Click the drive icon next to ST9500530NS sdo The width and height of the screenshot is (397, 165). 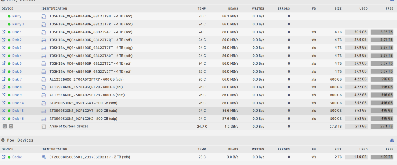(x=44, y=111)
